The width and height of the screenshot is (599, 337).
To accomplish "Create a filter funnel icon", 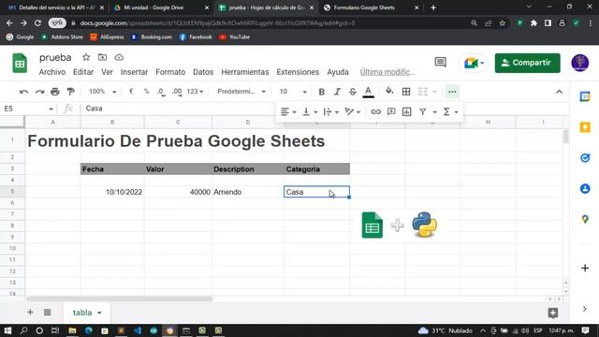I will coord(422,111).
